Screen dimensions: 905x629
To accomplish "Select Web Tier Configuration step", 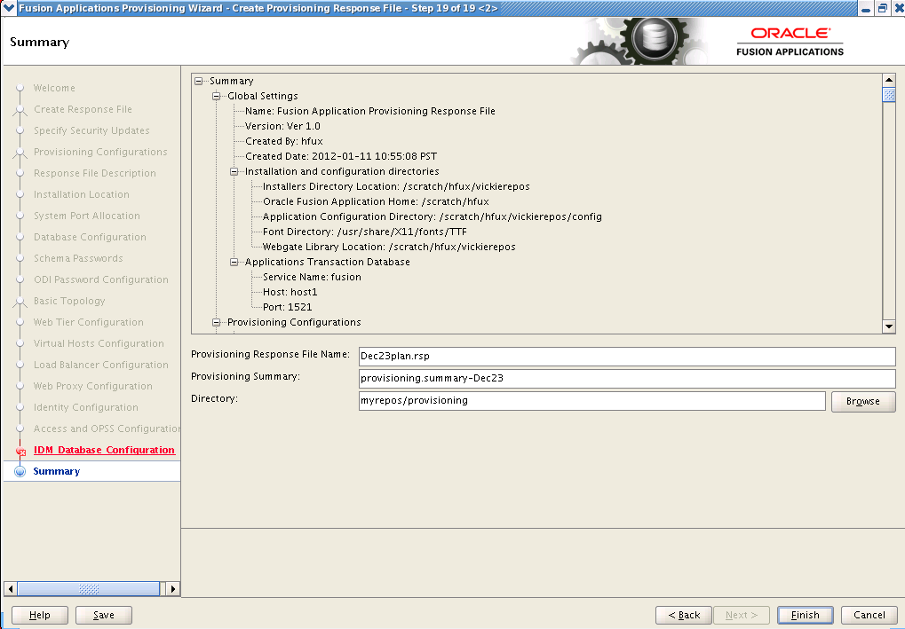I will 88,323.
